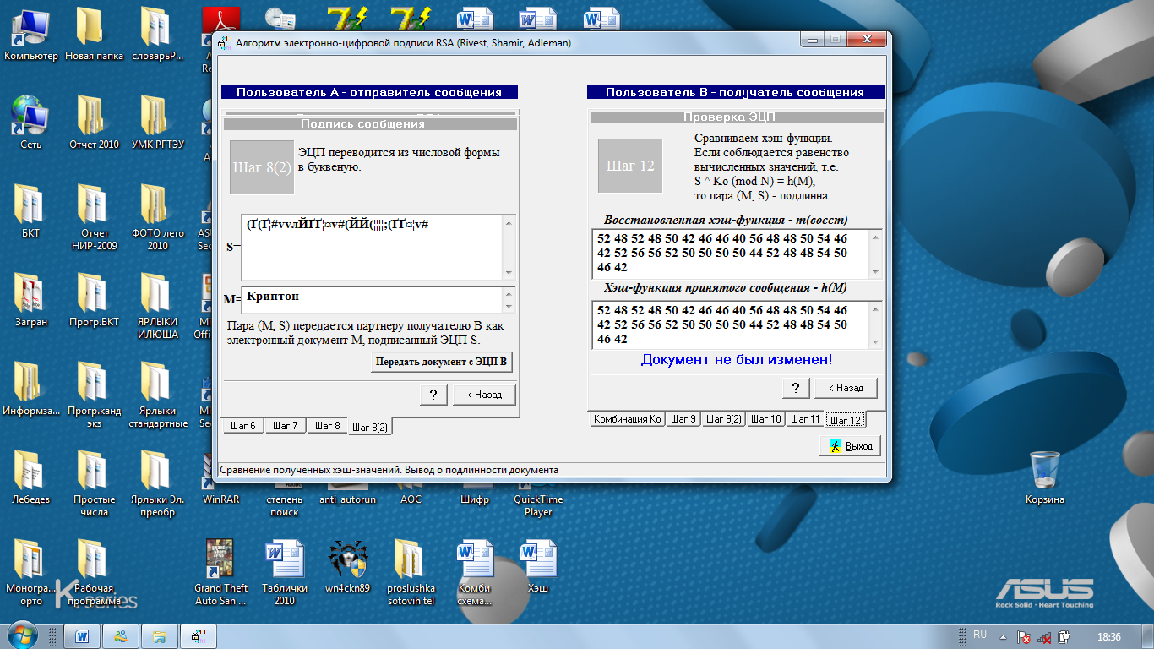
Task: Launch the wn4ckn89 spider icon
Action: tap(348, 566)
